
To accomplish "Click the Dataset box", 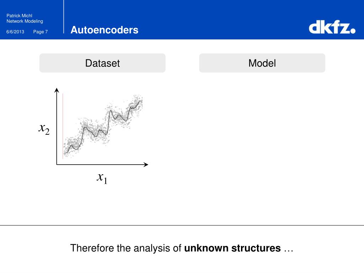I will tap(102, 63).
